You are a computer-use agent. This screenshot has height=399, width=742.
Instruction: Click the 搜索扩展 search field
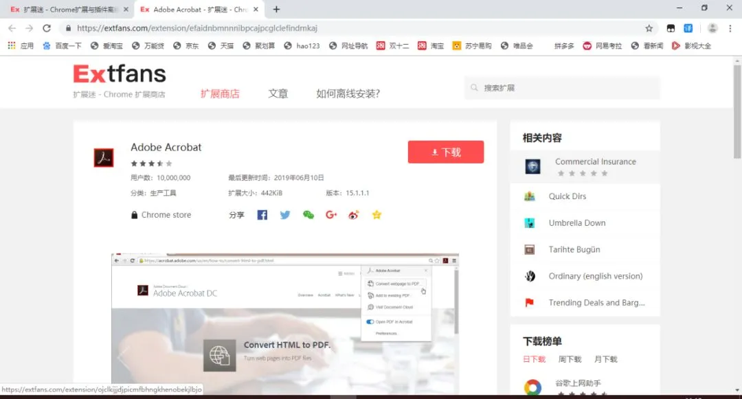[x=562, y=88]
